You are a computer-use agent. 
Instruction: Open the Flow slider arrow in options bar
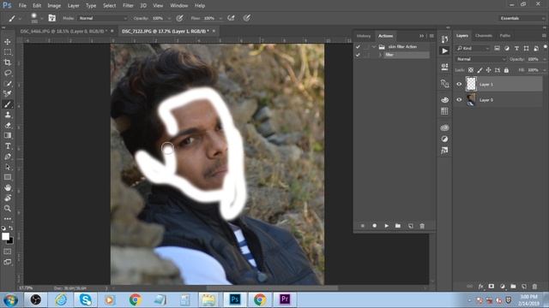[220, 18]
